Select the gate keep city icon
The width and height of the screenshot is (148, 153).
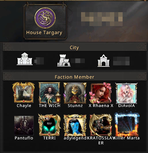104,60
